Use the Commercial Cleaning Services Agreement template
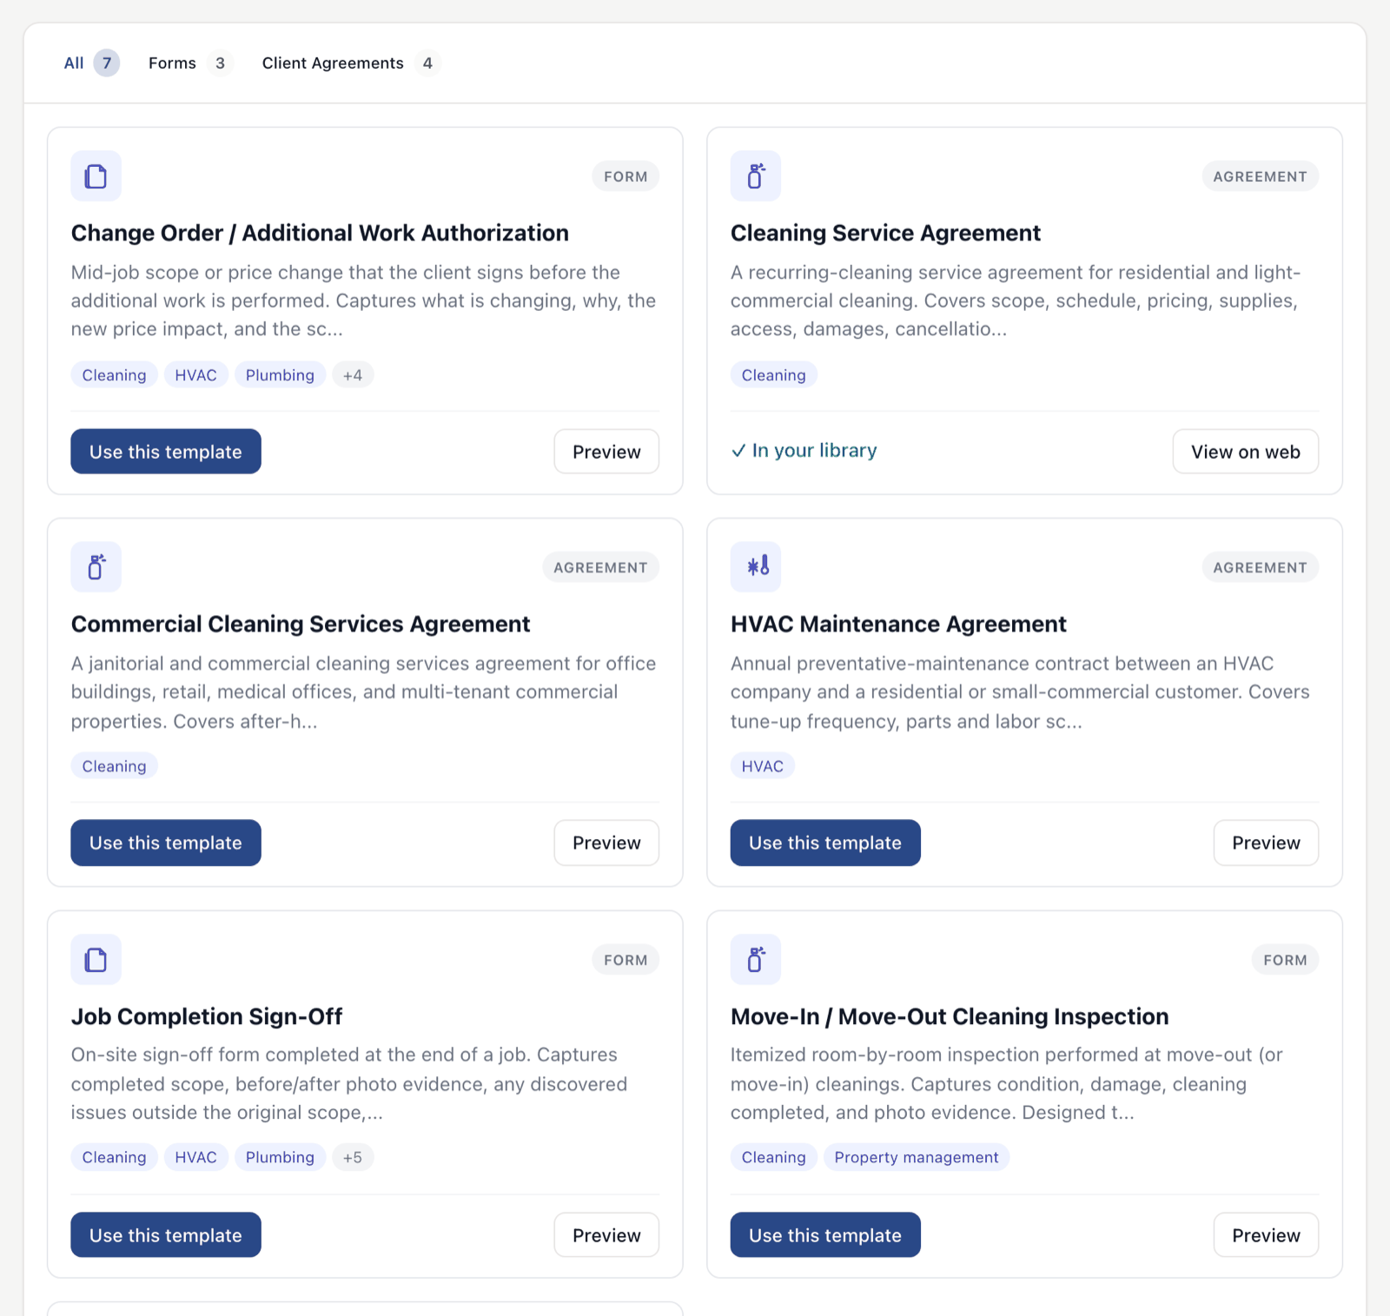This screenshot has height=1316, width=1390. pyautogui.click(x=166, y=843)
